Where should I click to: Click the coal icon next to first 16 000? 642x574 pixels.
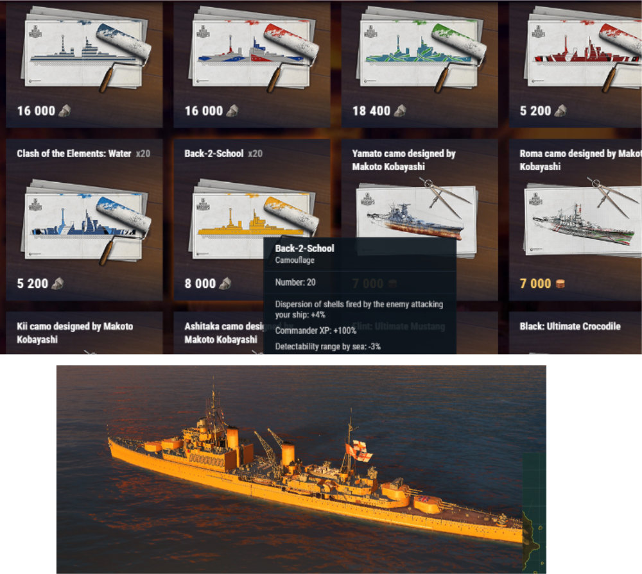(x=65, y=110)
